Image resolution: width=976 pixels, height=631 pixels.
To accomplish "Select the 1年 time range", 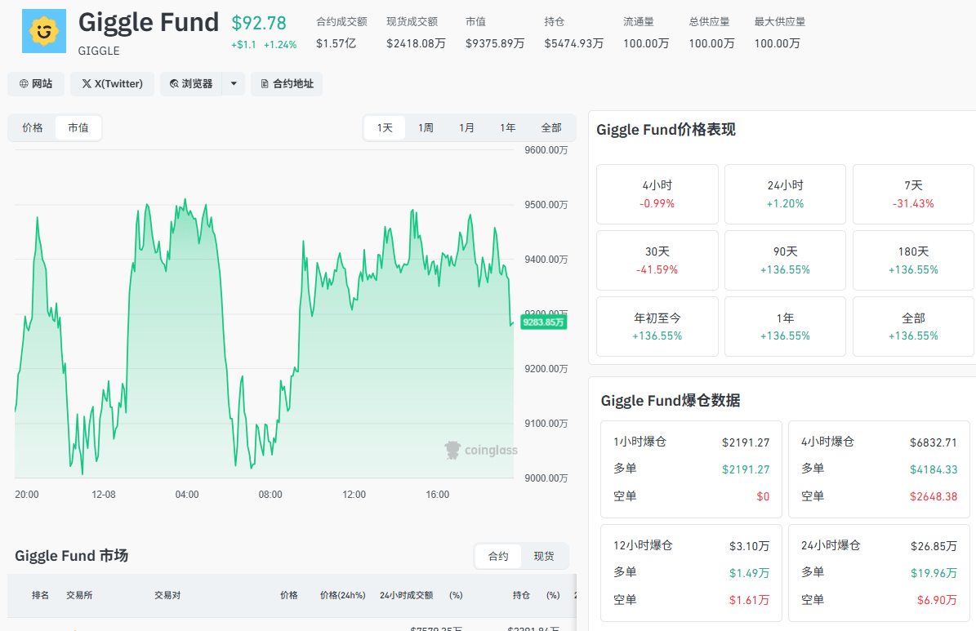I will (508, 127).
